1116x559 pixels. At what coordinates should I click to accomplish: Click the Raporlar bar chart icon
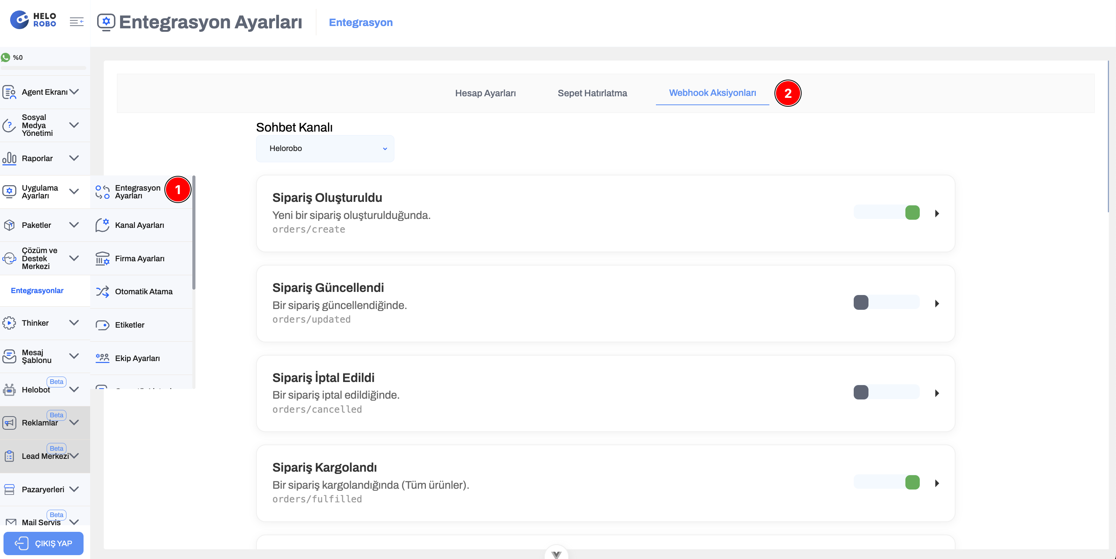(x=9, y=158)
